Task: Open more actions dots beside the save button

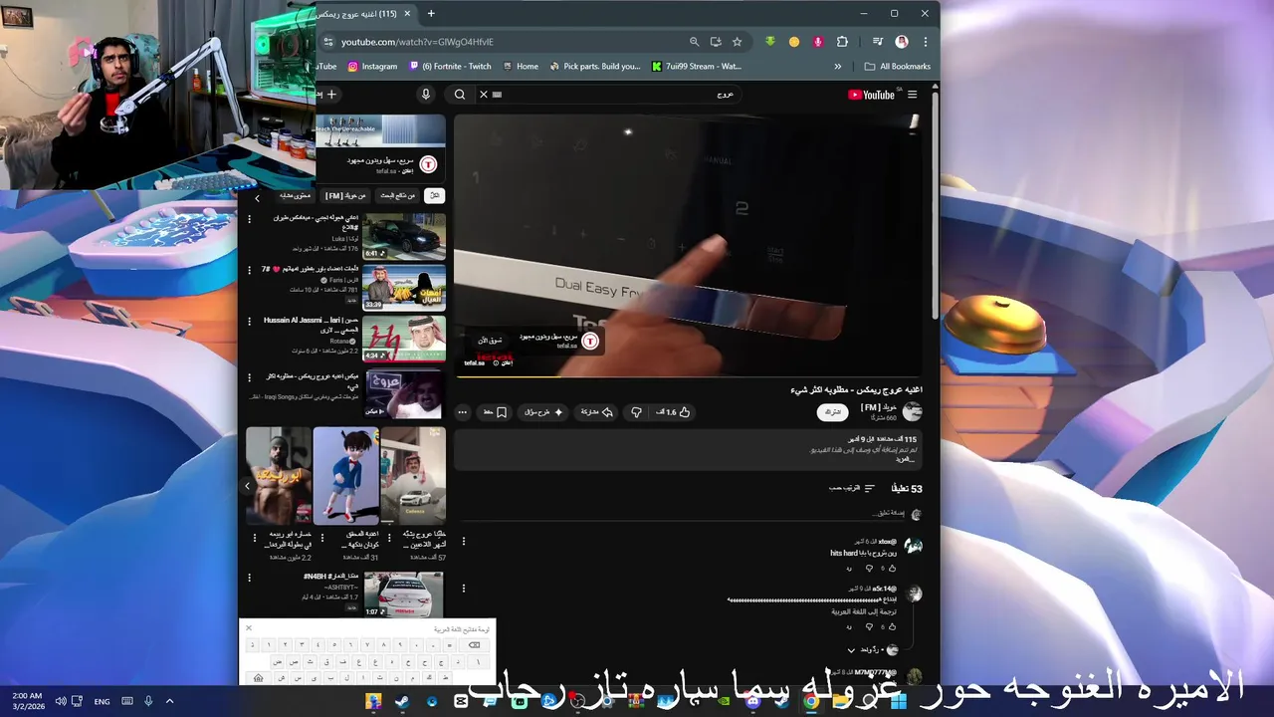Action: coord(462,412)
